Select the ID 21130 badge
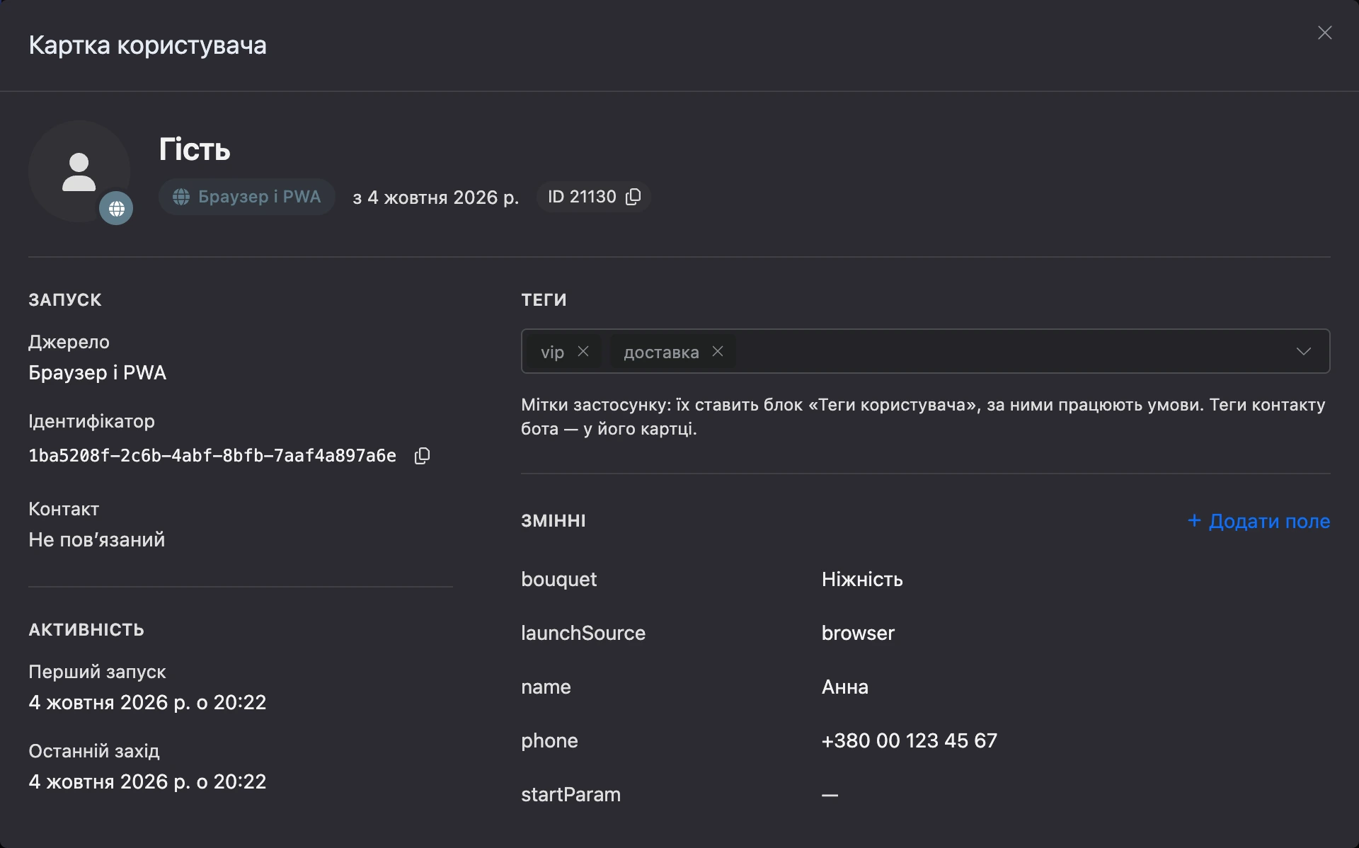The height and width of the screenshot is (848, 1359). point(593,197)
